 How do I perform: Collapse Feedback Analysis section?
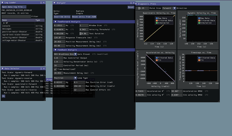(x=55, y=50)
